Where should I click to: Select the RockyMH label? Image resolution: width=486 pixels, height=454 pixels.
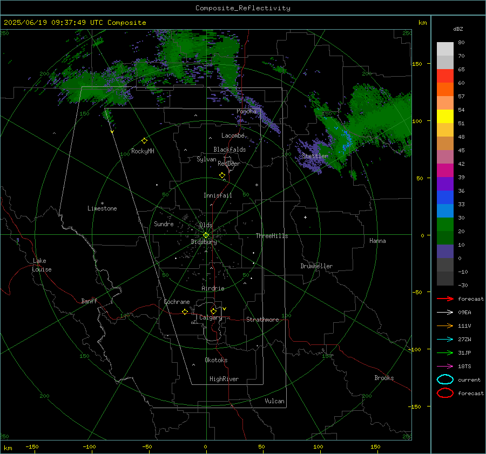tap(143, 151)
